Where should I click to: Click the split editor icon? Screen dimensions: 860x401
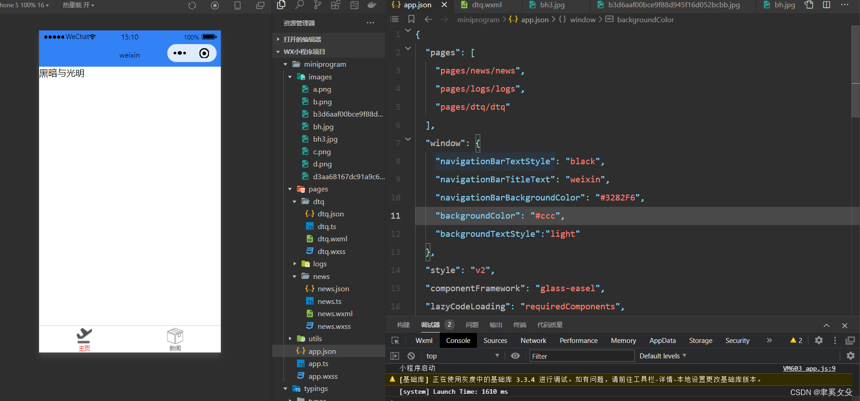(826, 5)
